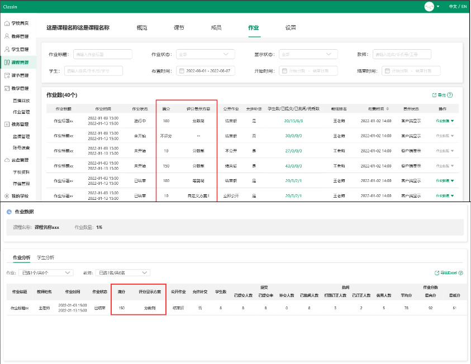The height and width of the screenshot is (364, 471).
Task: Open the 20/15/6/3 student count link
Action: 293,121
